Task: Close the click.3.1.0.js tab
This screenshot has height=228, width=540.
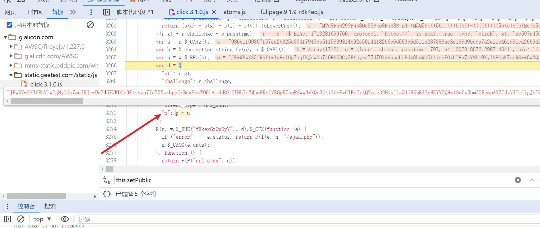Action: 214,12
